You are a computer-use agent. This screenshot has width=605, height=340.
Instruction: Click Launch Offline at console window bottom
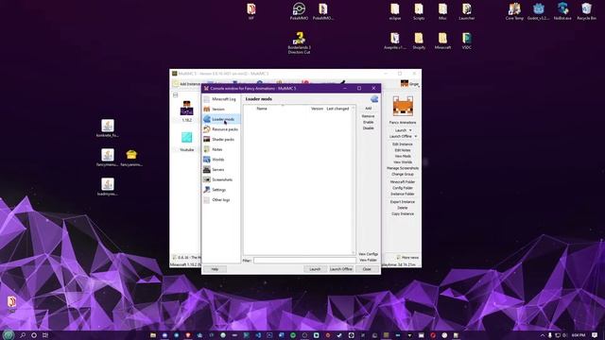coord(341,269)
